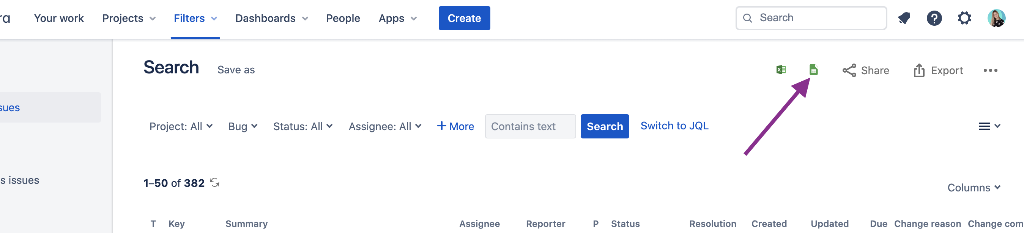
Task: Open Jira notifications
Action: (904, 18)
